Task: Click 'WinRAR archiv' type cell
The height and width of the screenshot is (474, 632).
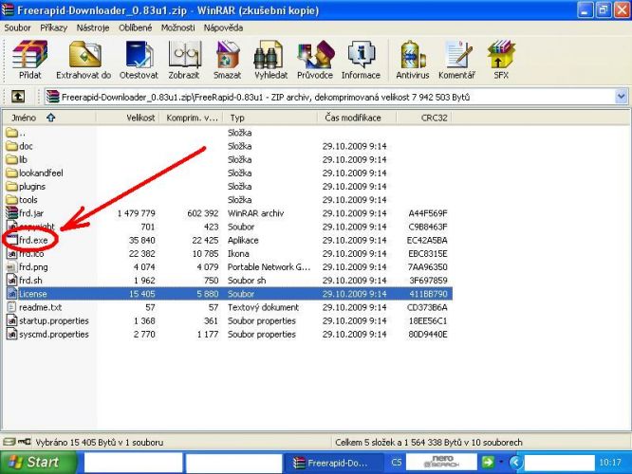Action: (x=255, y=213)
